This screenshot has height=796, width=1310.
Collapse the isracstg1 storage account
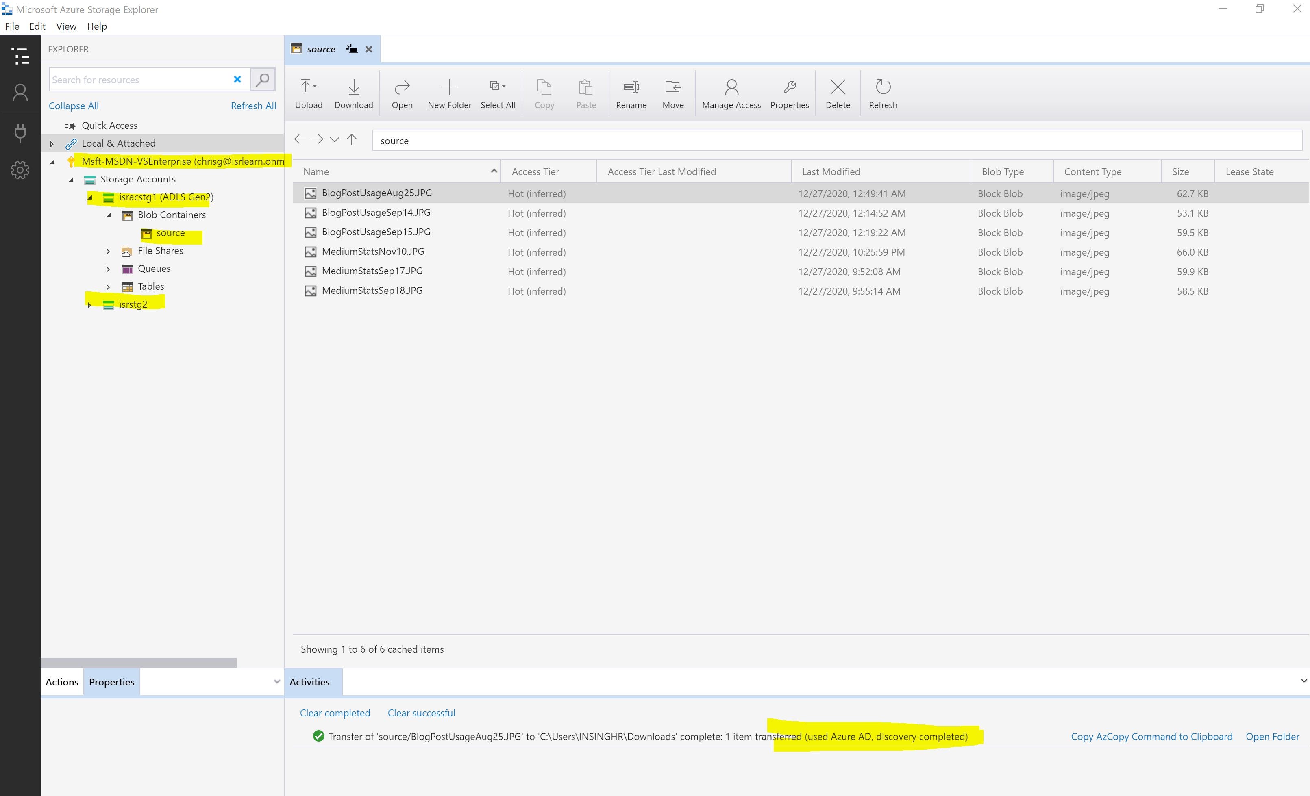click(90, 197)
